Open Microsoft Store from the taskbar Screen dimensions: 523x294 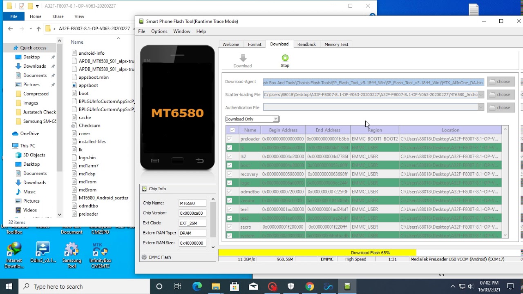[x=235, y=287]
